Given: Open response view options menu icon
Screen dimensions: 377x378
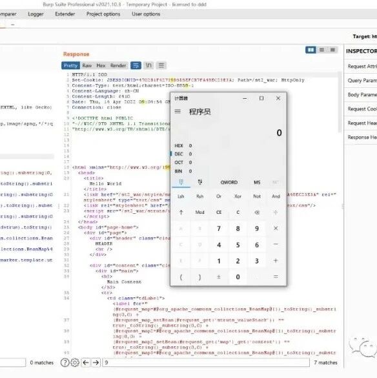Looking at the screenshot, I should pyautogui.click(x=161, y=65).
